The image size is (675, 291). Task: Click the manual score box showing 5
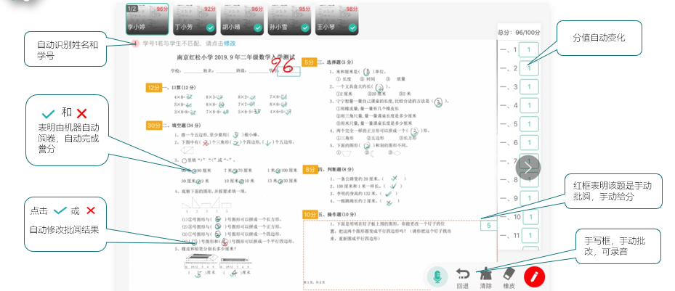coord(488,226)
